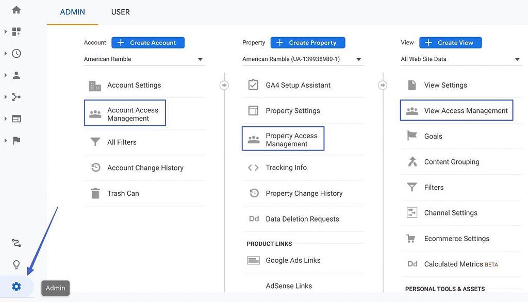Click the Create Property button
The height and width of the screenshot is (302, 528).
[308, 42]
